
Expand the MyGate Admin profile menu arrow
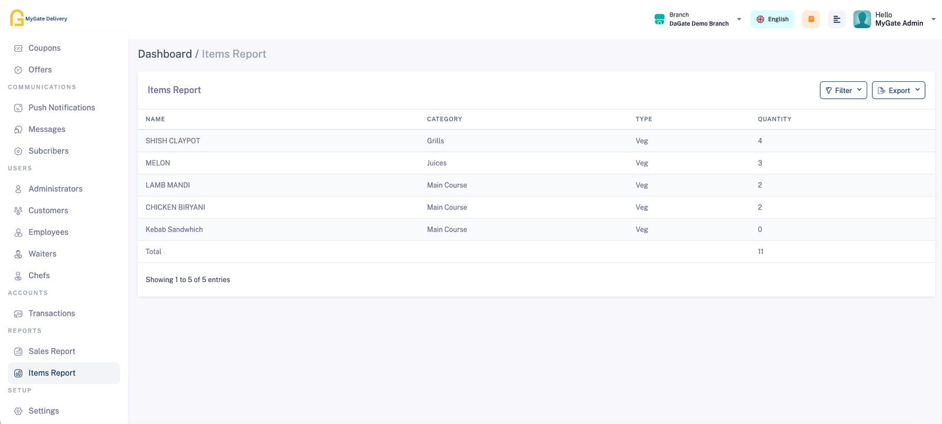(933, 19)
